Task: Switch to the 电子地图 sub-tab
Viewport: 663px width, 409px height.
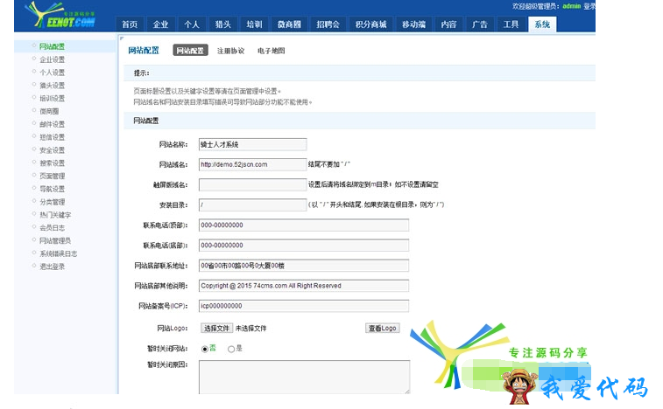Action: click(x=271, y=51)
